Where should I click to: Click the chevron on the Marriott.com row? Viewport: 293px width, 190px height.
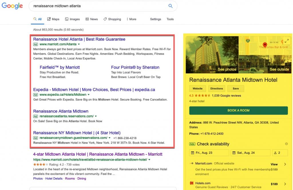click(285, 164)
